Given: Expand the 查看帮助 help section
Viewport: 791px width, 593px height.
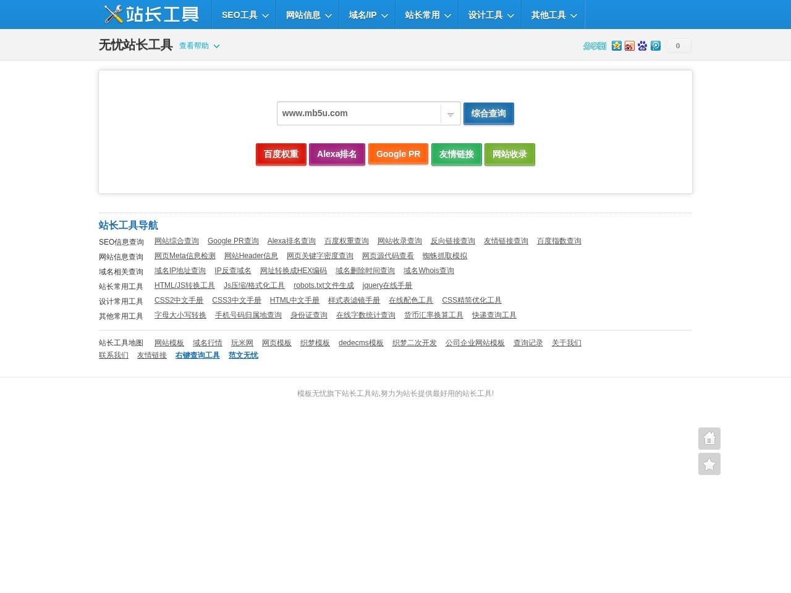Looking at the screenshot, I should point(199,46).
